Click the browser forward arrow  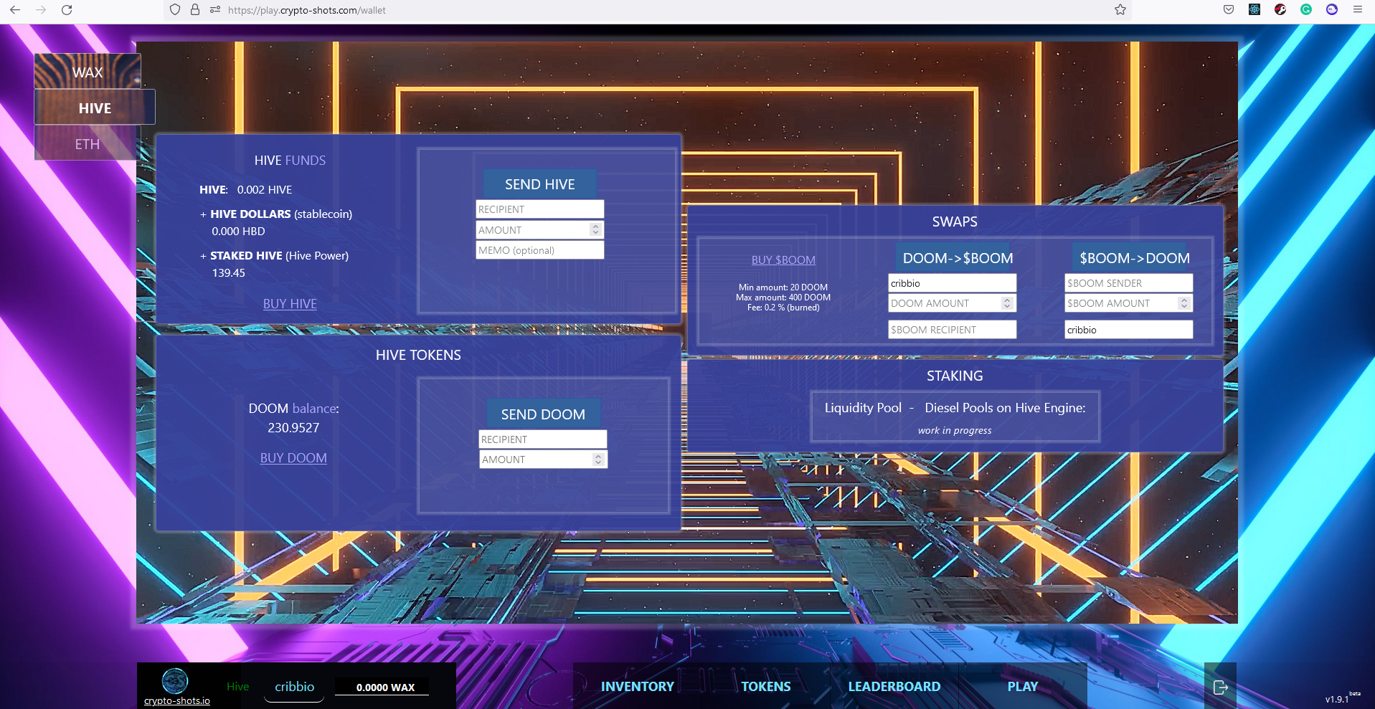click(41, 10)
